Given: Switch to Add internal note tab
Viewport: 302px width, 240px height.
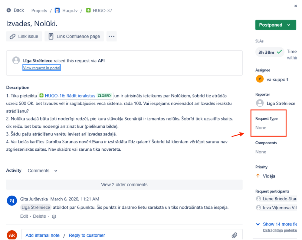Looking at the screenshot, I should coord(42,235).
